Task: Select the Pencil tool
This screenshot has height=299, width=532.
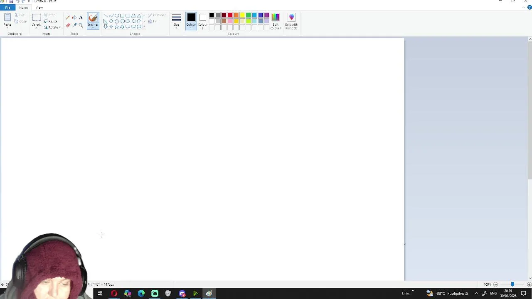Action: (x=68, y=17)
